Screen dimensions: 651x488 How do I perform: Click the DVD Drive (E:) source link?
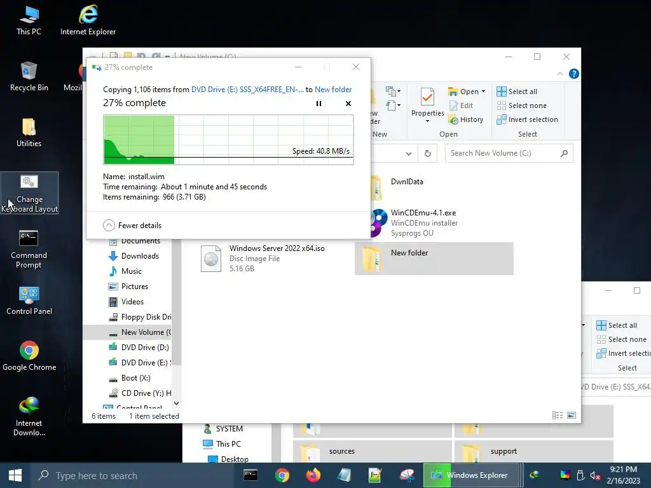[247, 90]
